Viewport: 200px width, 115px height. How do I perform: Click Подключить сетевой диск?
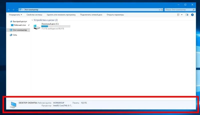pyautogui.click(x=91, y=15)
